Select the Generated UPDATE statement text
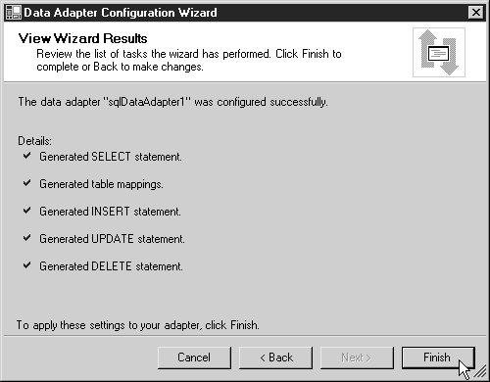The image size is (490, 382). 112,239
